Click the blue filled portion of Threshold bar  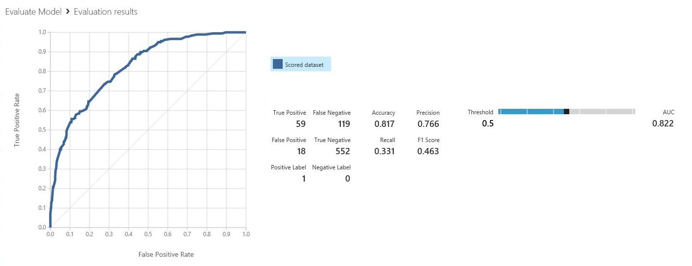(531, 112)
